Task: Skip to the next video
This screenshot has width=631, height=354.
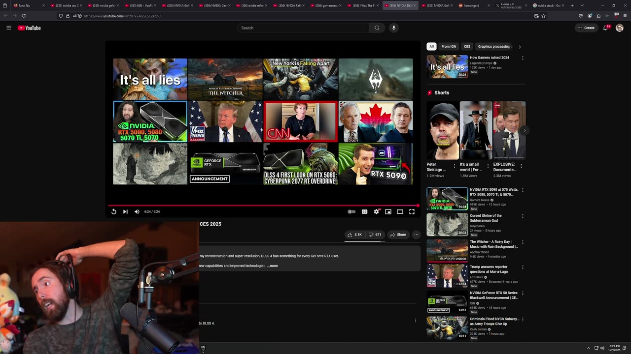Action: [x=125, y=211]
